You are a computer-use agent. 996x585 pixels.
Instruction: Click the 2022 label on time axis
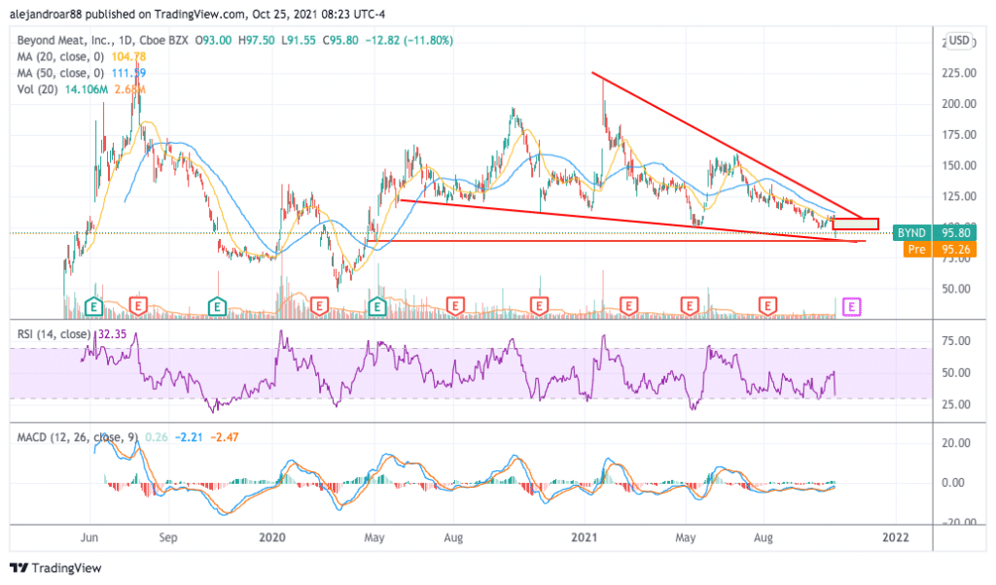(x=896, y=537)
